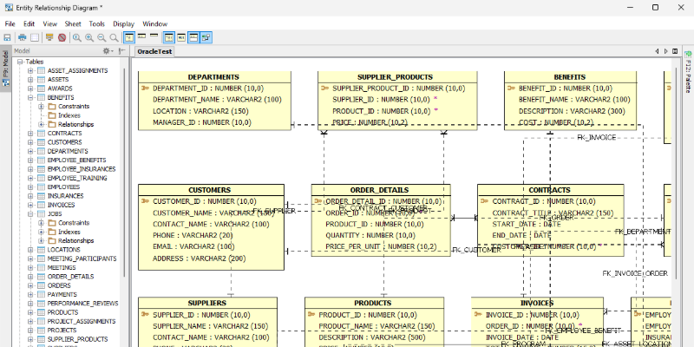The width and height of the screenshot is (694, 347).
Task: Toggle the compact table display mode
Action: 141,37
